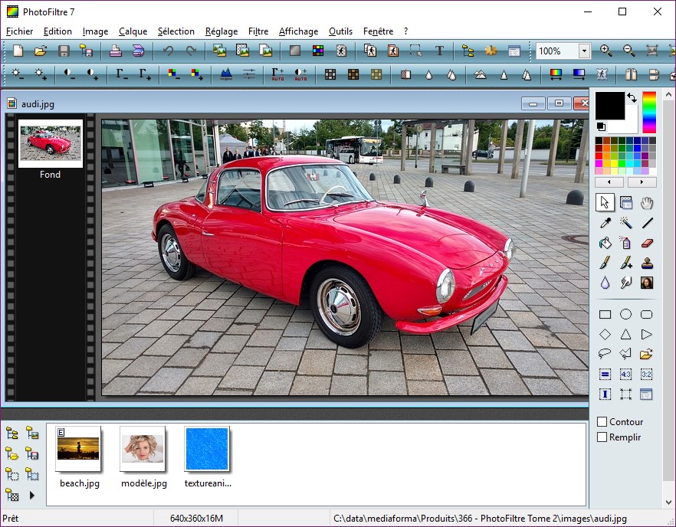Click the Text tool in toolbar
Viewport: 676px width, 527px height.
(439, 51)
